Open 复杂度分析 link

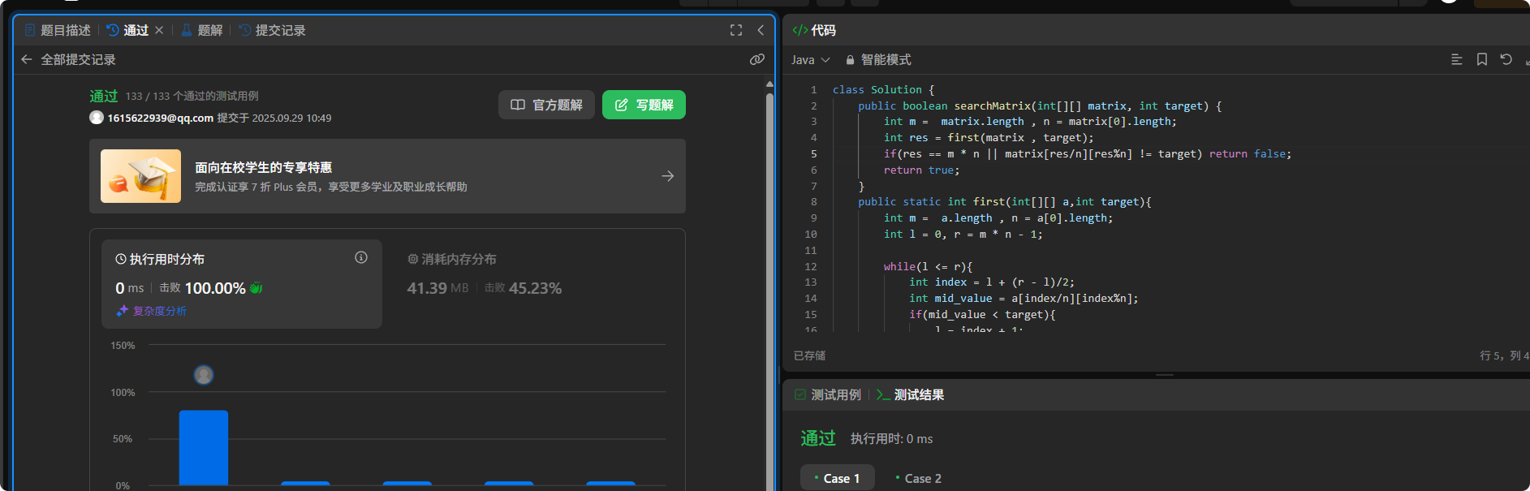[x=152, y=311]
